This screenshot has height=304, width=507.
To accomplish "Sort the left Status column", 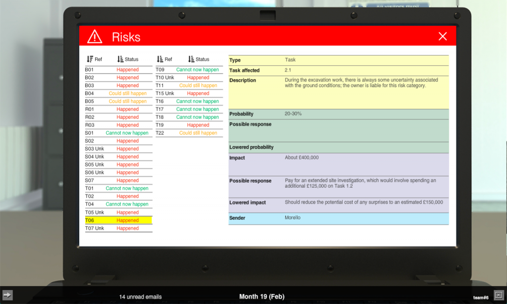I will (127, 59).
